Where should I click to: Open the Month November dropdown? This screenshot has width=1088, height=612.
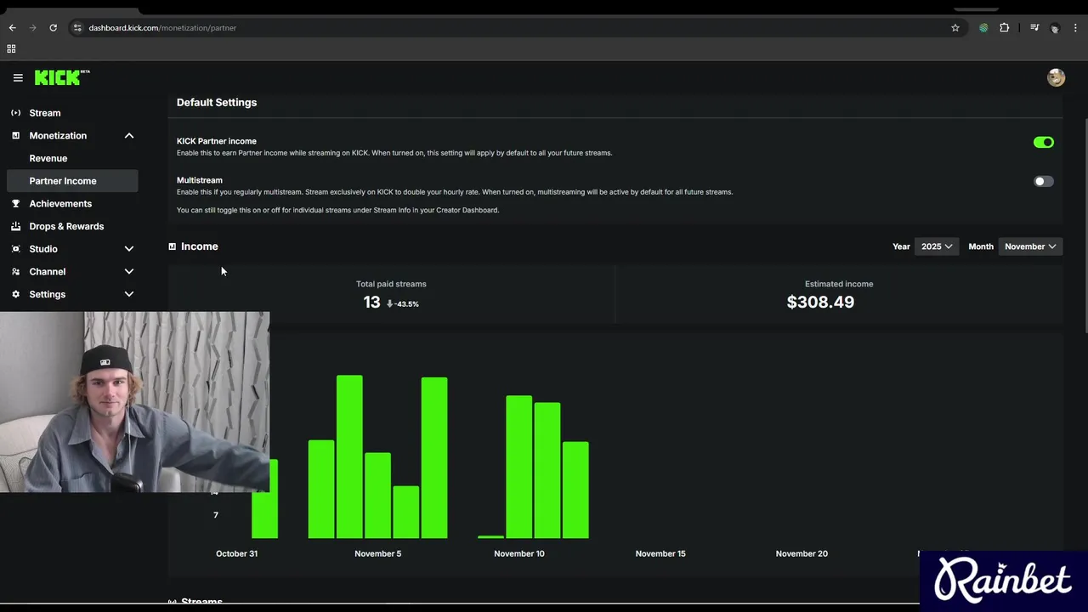pyautogui.click(x=1030, y=246)
